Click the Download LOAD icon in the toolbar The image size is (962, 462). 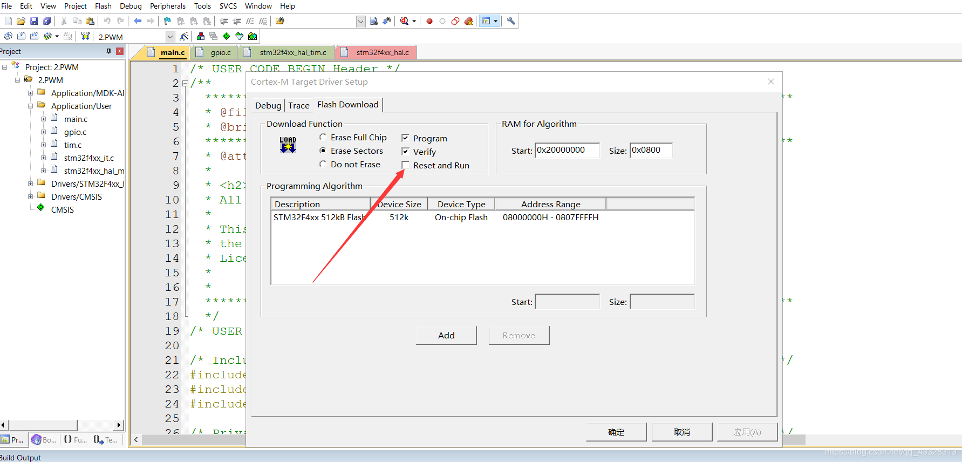[85, 36]
